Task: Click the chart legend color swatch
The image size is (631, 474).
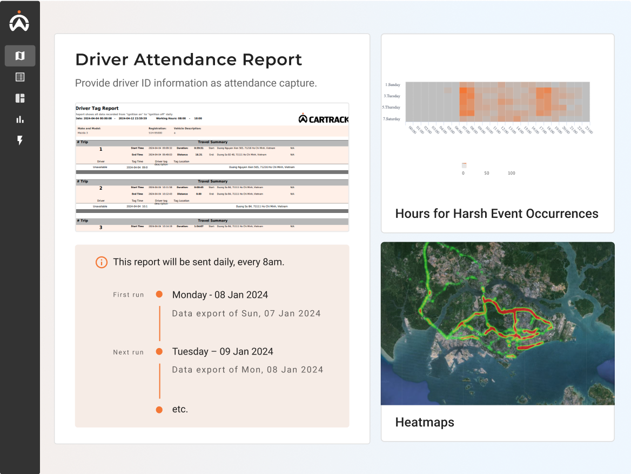Action: (x=464, y=165)
